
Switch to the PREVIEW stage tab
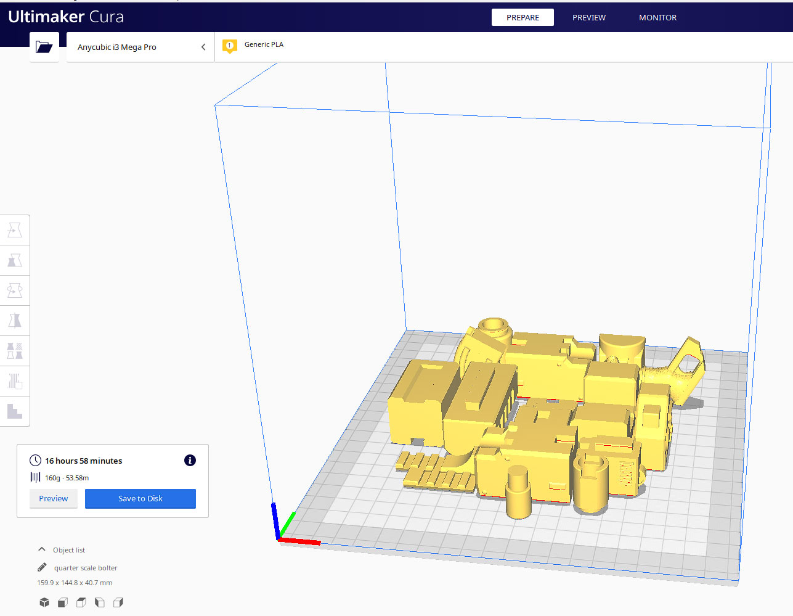[x=588, y=17]
